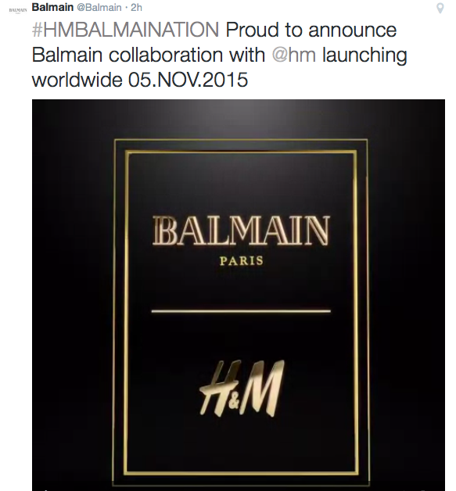The width and height of the screenshot is (456, 491).
Task: Click the black area left of the gold frame
Action: [73, 294]
